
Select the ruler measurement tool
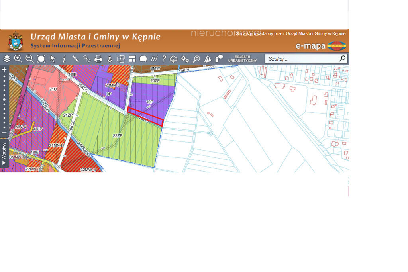[x=75, y=59]
